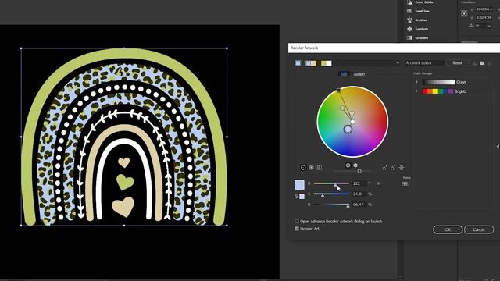
Task: Open the Color Guide panel
Action: pos(420,2)
